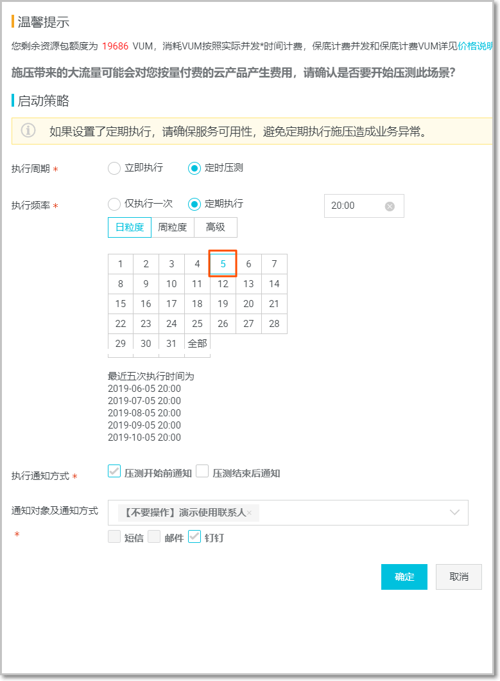The image size is (500, 681).
Task: Switch to the 高级 tab
Action: pyautogui.click(x=215, y=227)
